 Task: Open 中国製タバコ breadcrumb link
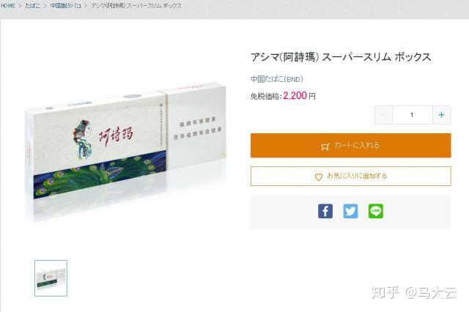65,6
